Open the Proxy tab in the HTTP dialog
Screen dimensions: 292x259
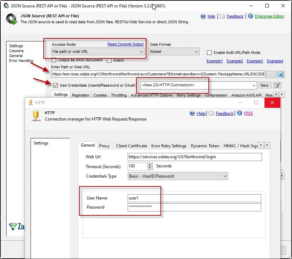pos(105,146)
